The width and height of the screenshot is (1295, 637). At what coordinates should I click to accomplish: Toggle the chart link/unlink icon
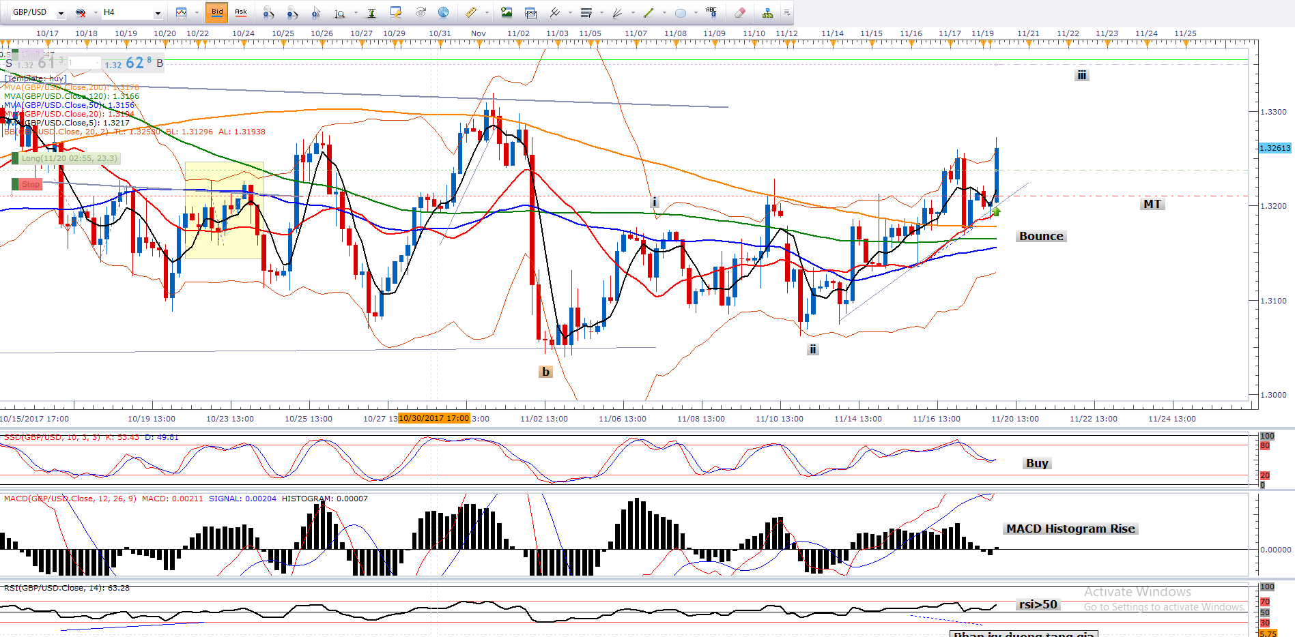click(x=81, y=12)
